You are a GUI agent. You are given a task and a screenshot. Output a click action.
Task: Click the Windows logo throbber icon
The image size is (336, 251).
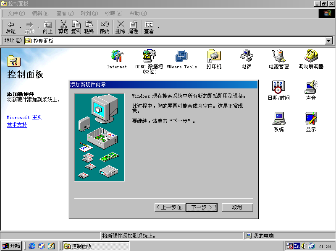pyautogui.click(x=327, y=13)
